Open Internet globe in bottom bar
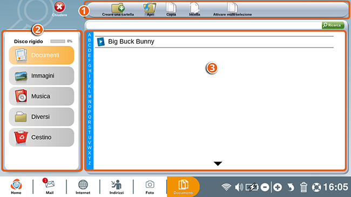Screen dimensions: 351x197 click(x=83, y=187)
